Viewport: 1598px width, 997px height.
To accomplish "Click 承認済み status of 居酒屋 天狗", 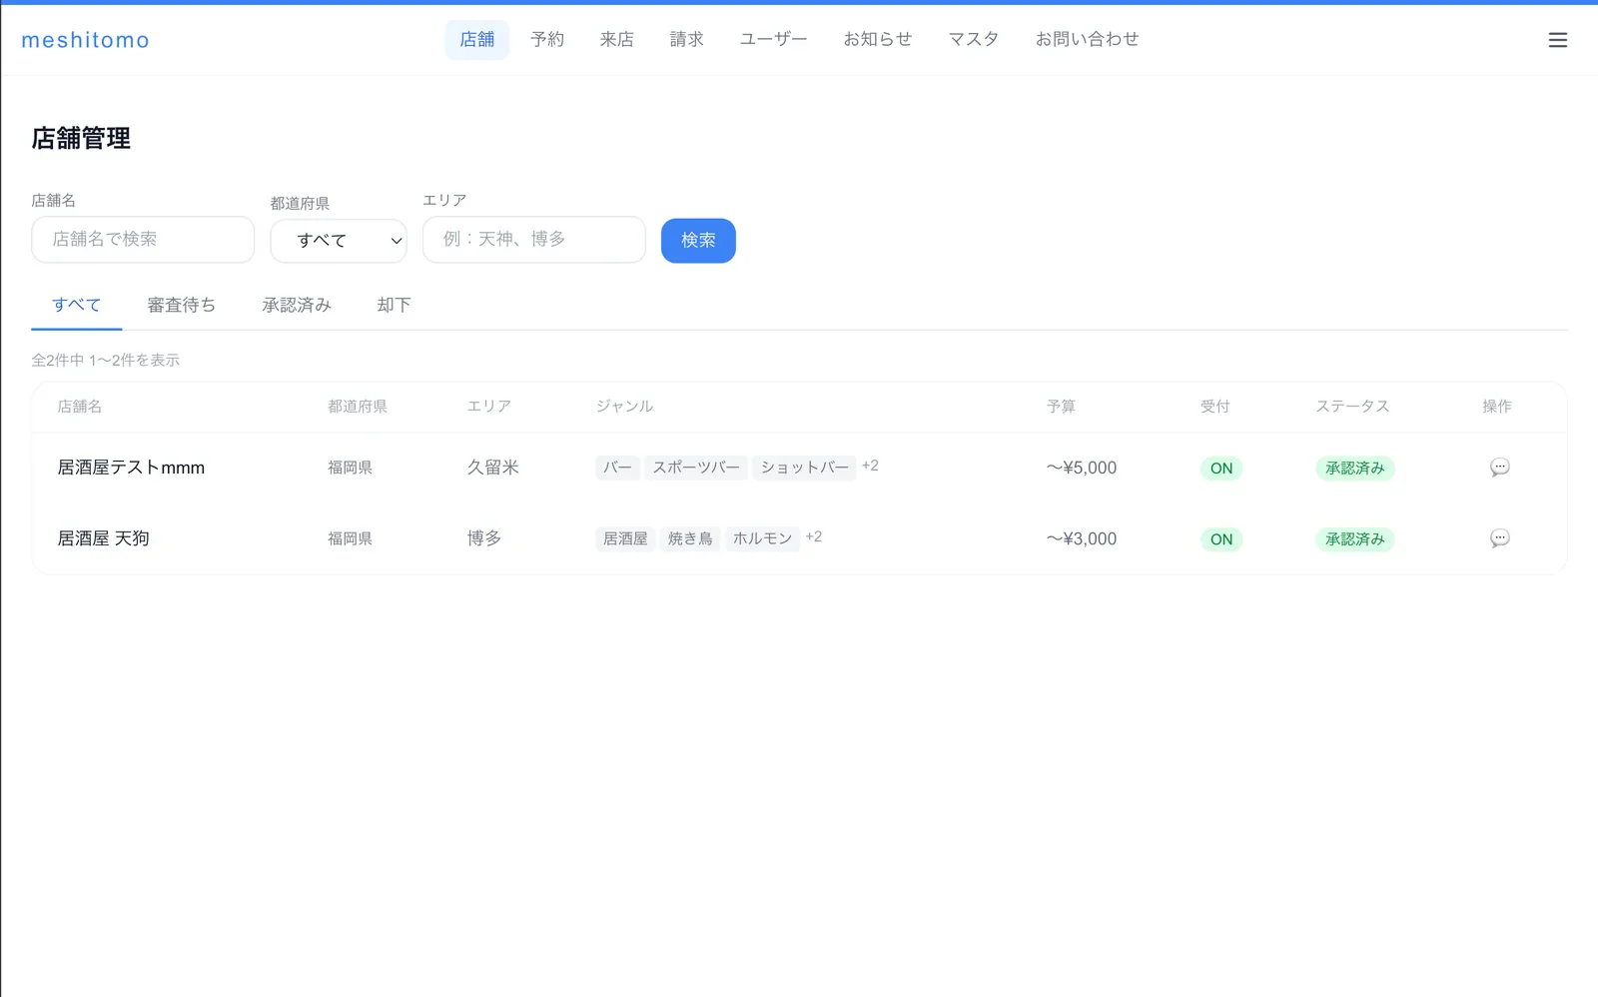I will [1354, 539].
